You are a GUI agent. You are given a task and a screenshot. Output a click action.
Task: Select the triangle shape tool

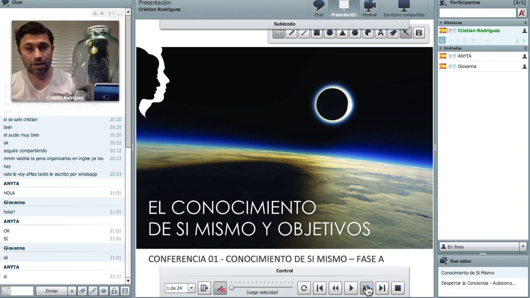pos(342,33)
